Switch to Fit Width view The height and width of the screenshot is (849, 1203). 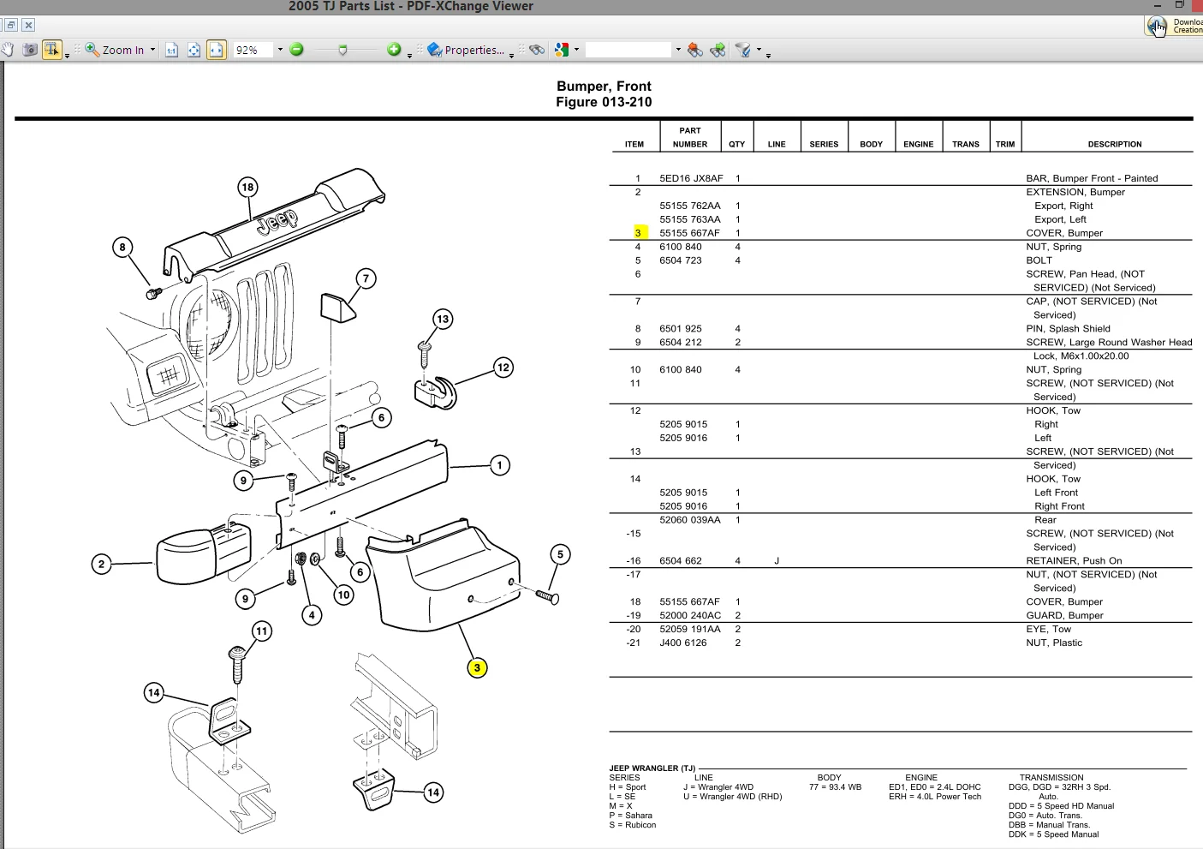point(217,50)
